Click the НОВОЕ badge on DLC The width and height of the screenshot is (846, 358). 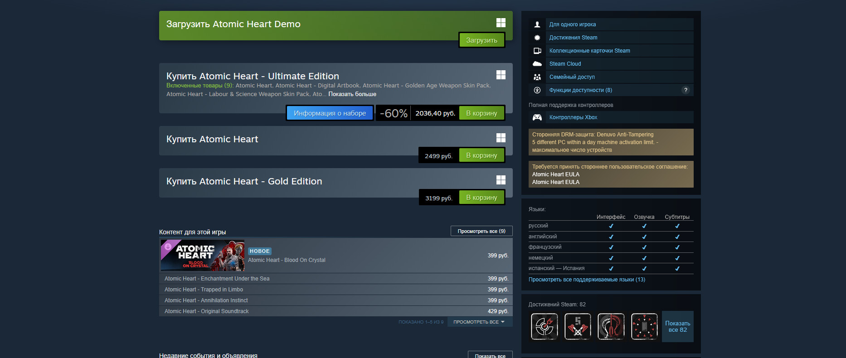coord(259,251)
